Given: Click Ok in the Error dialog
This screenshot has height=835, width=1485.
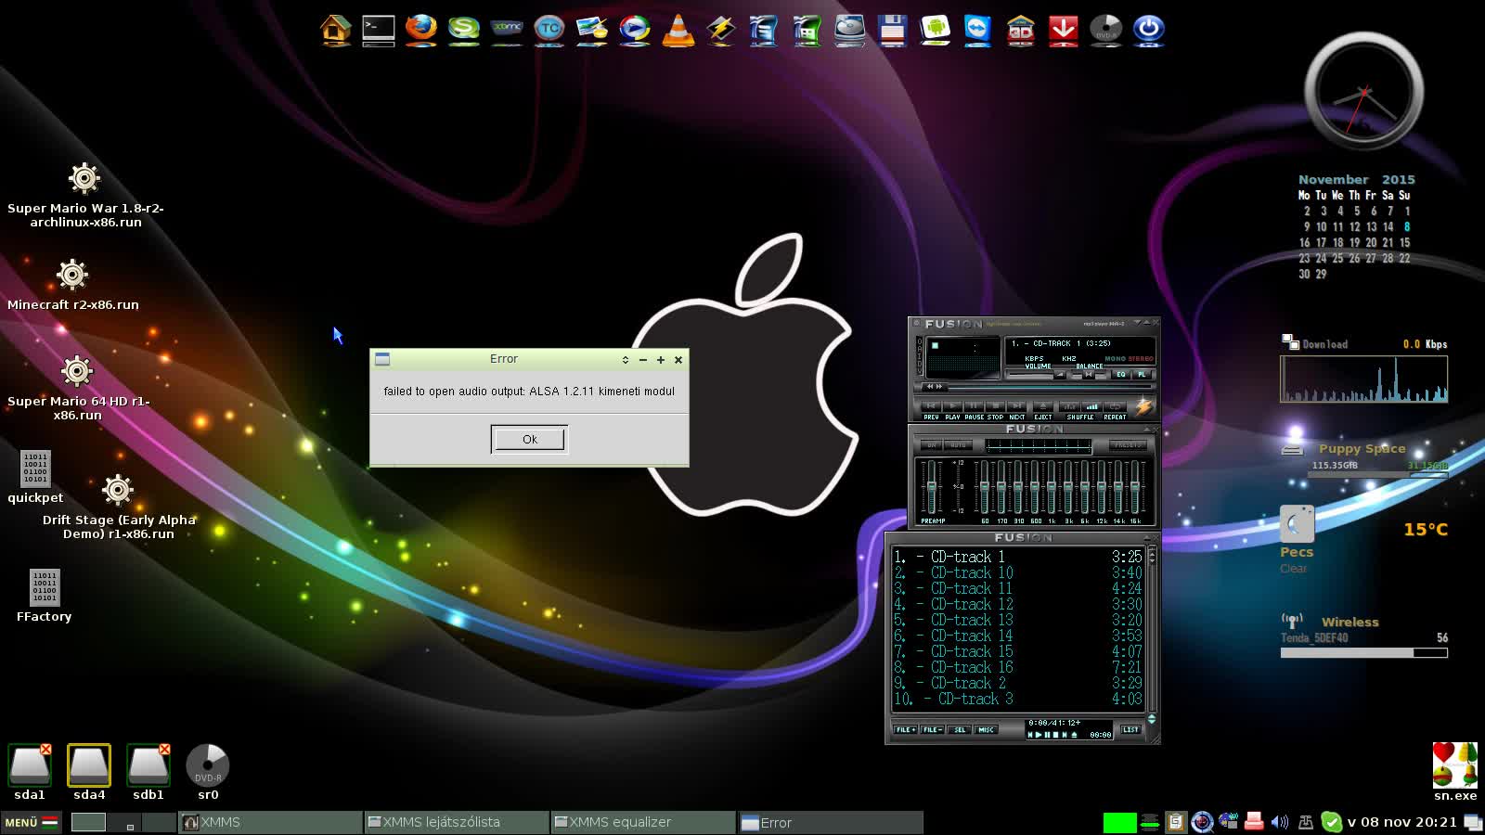Looking at the screenshot, I should click(x=529, y=439).
